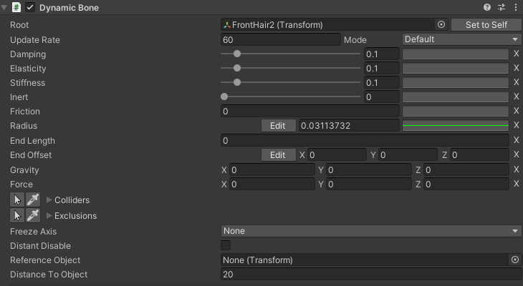Open the Friction distribution curve field
Screen dimensions: 523x286
click(x=456, y=112)
